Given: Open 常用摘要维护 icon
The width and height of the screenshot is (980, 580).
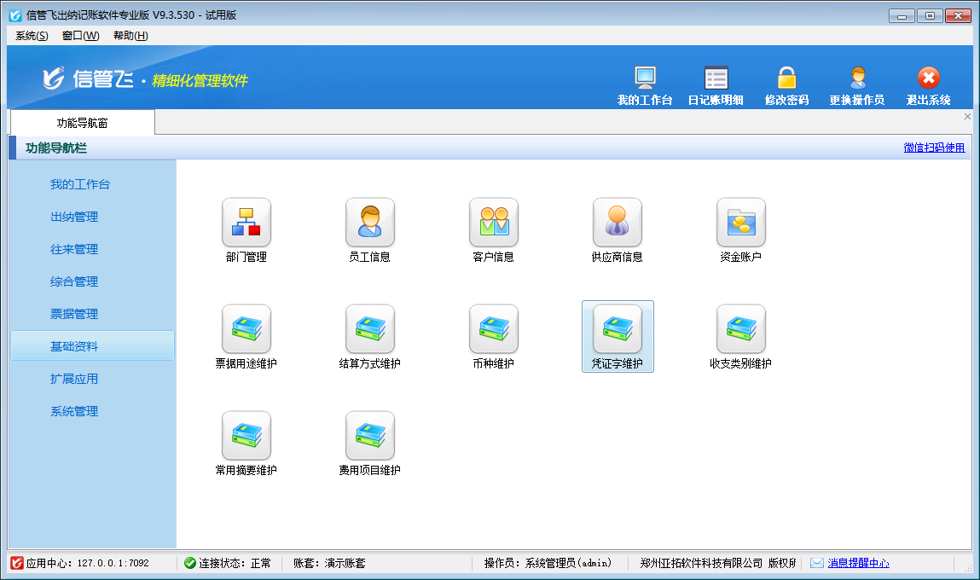Looking at the screenshot, I should (246, 436).
